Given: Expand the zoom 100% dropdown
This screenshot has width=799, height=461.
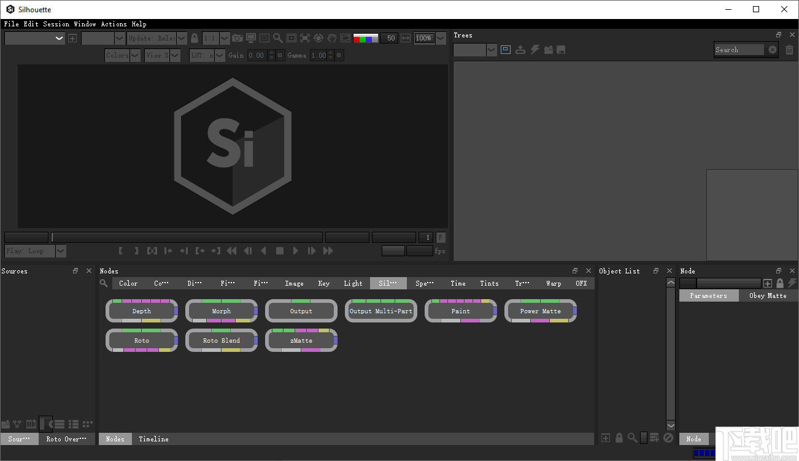Looking at the screenshot, I should (x=440, y=38).
